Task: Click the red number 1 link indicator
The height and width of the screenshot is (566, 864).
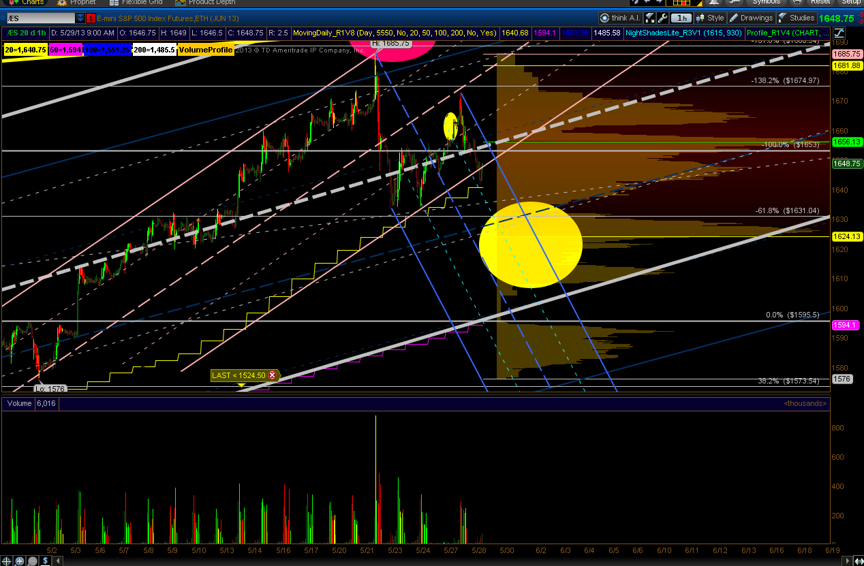Action: point(91,18)
